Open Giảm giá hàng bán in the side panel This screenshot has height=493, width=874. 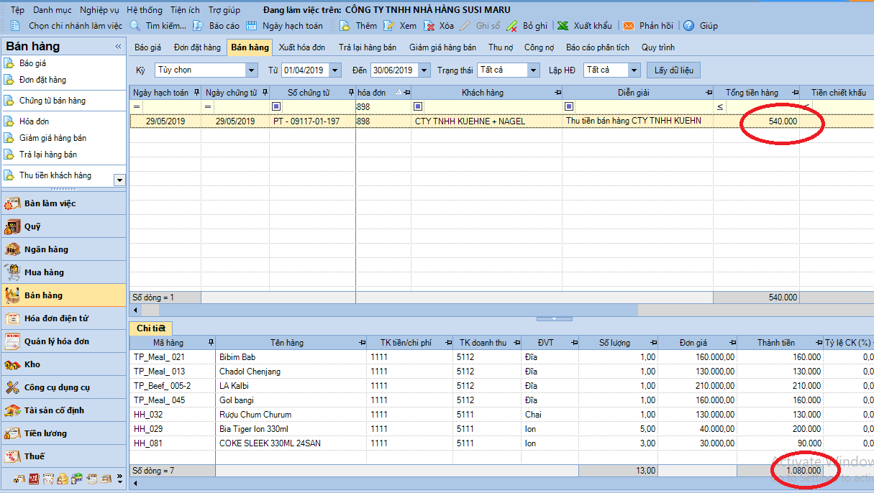tap(53, 138)
